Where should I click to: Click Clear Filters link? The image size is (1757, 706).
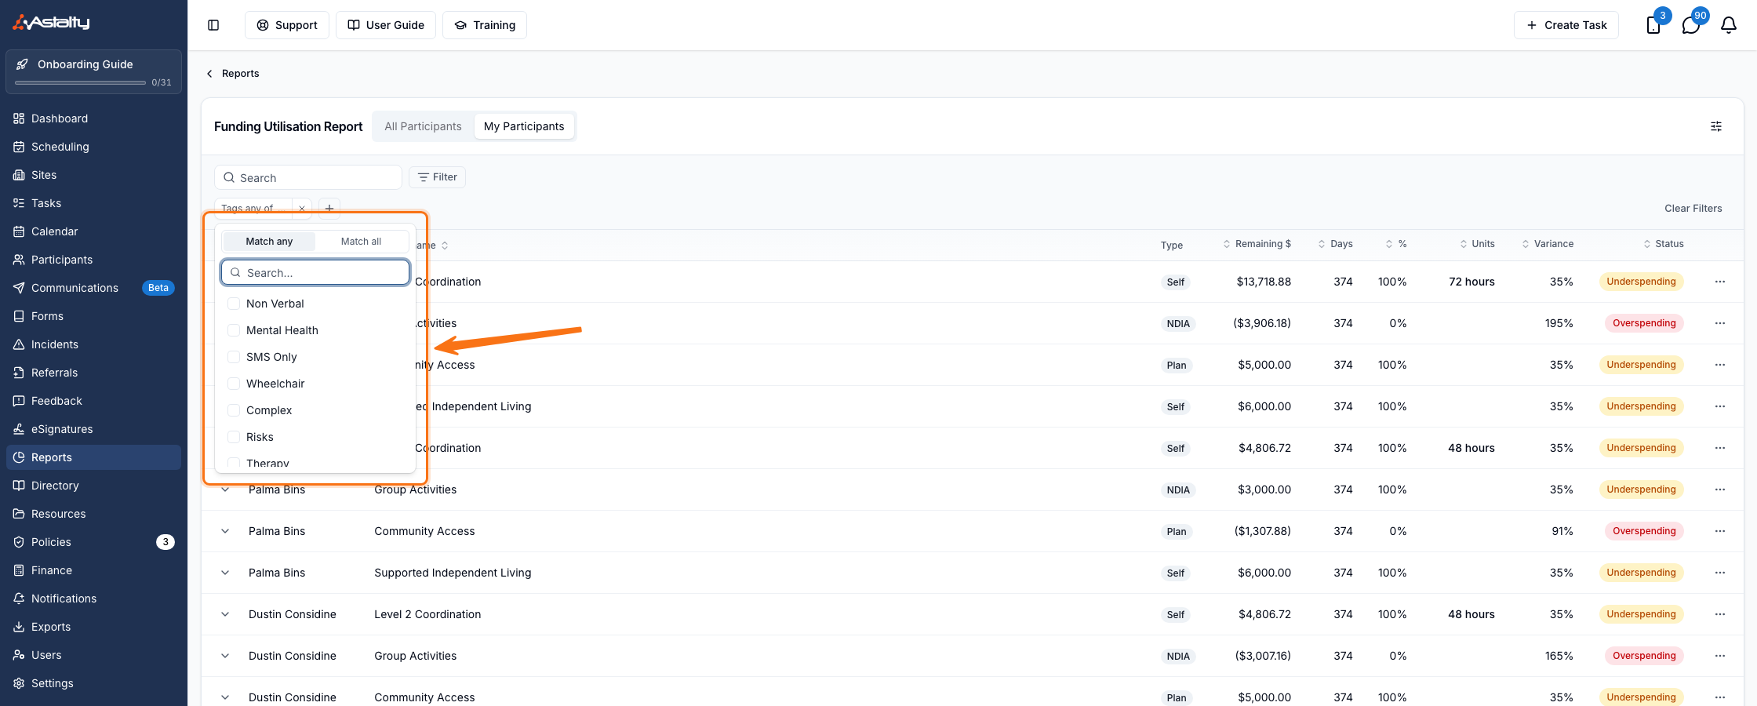[1693, 209]
